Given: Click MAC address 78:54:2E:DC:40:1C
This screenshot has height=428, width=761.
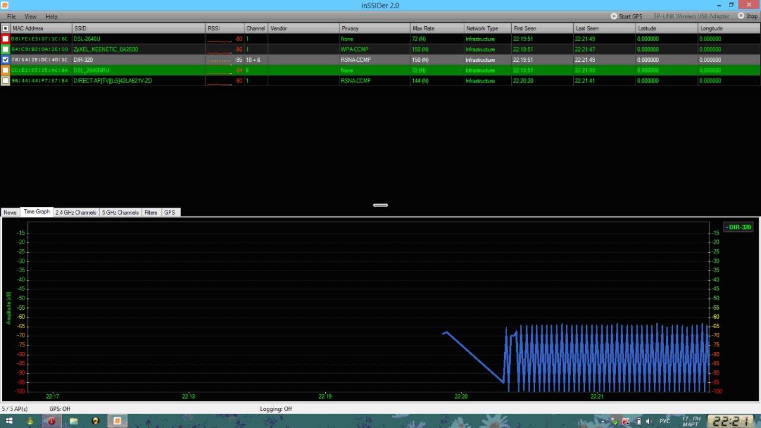Looking at the screenshot, I should (x=40, y=59).
